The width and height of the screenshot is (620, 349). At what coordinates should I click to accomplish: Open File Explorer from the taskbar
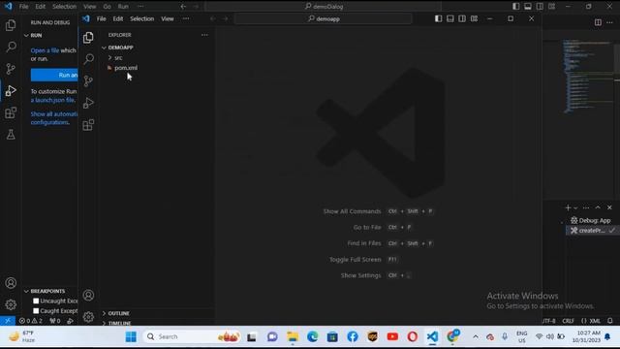pyautogui.click(x=293, y=336)
